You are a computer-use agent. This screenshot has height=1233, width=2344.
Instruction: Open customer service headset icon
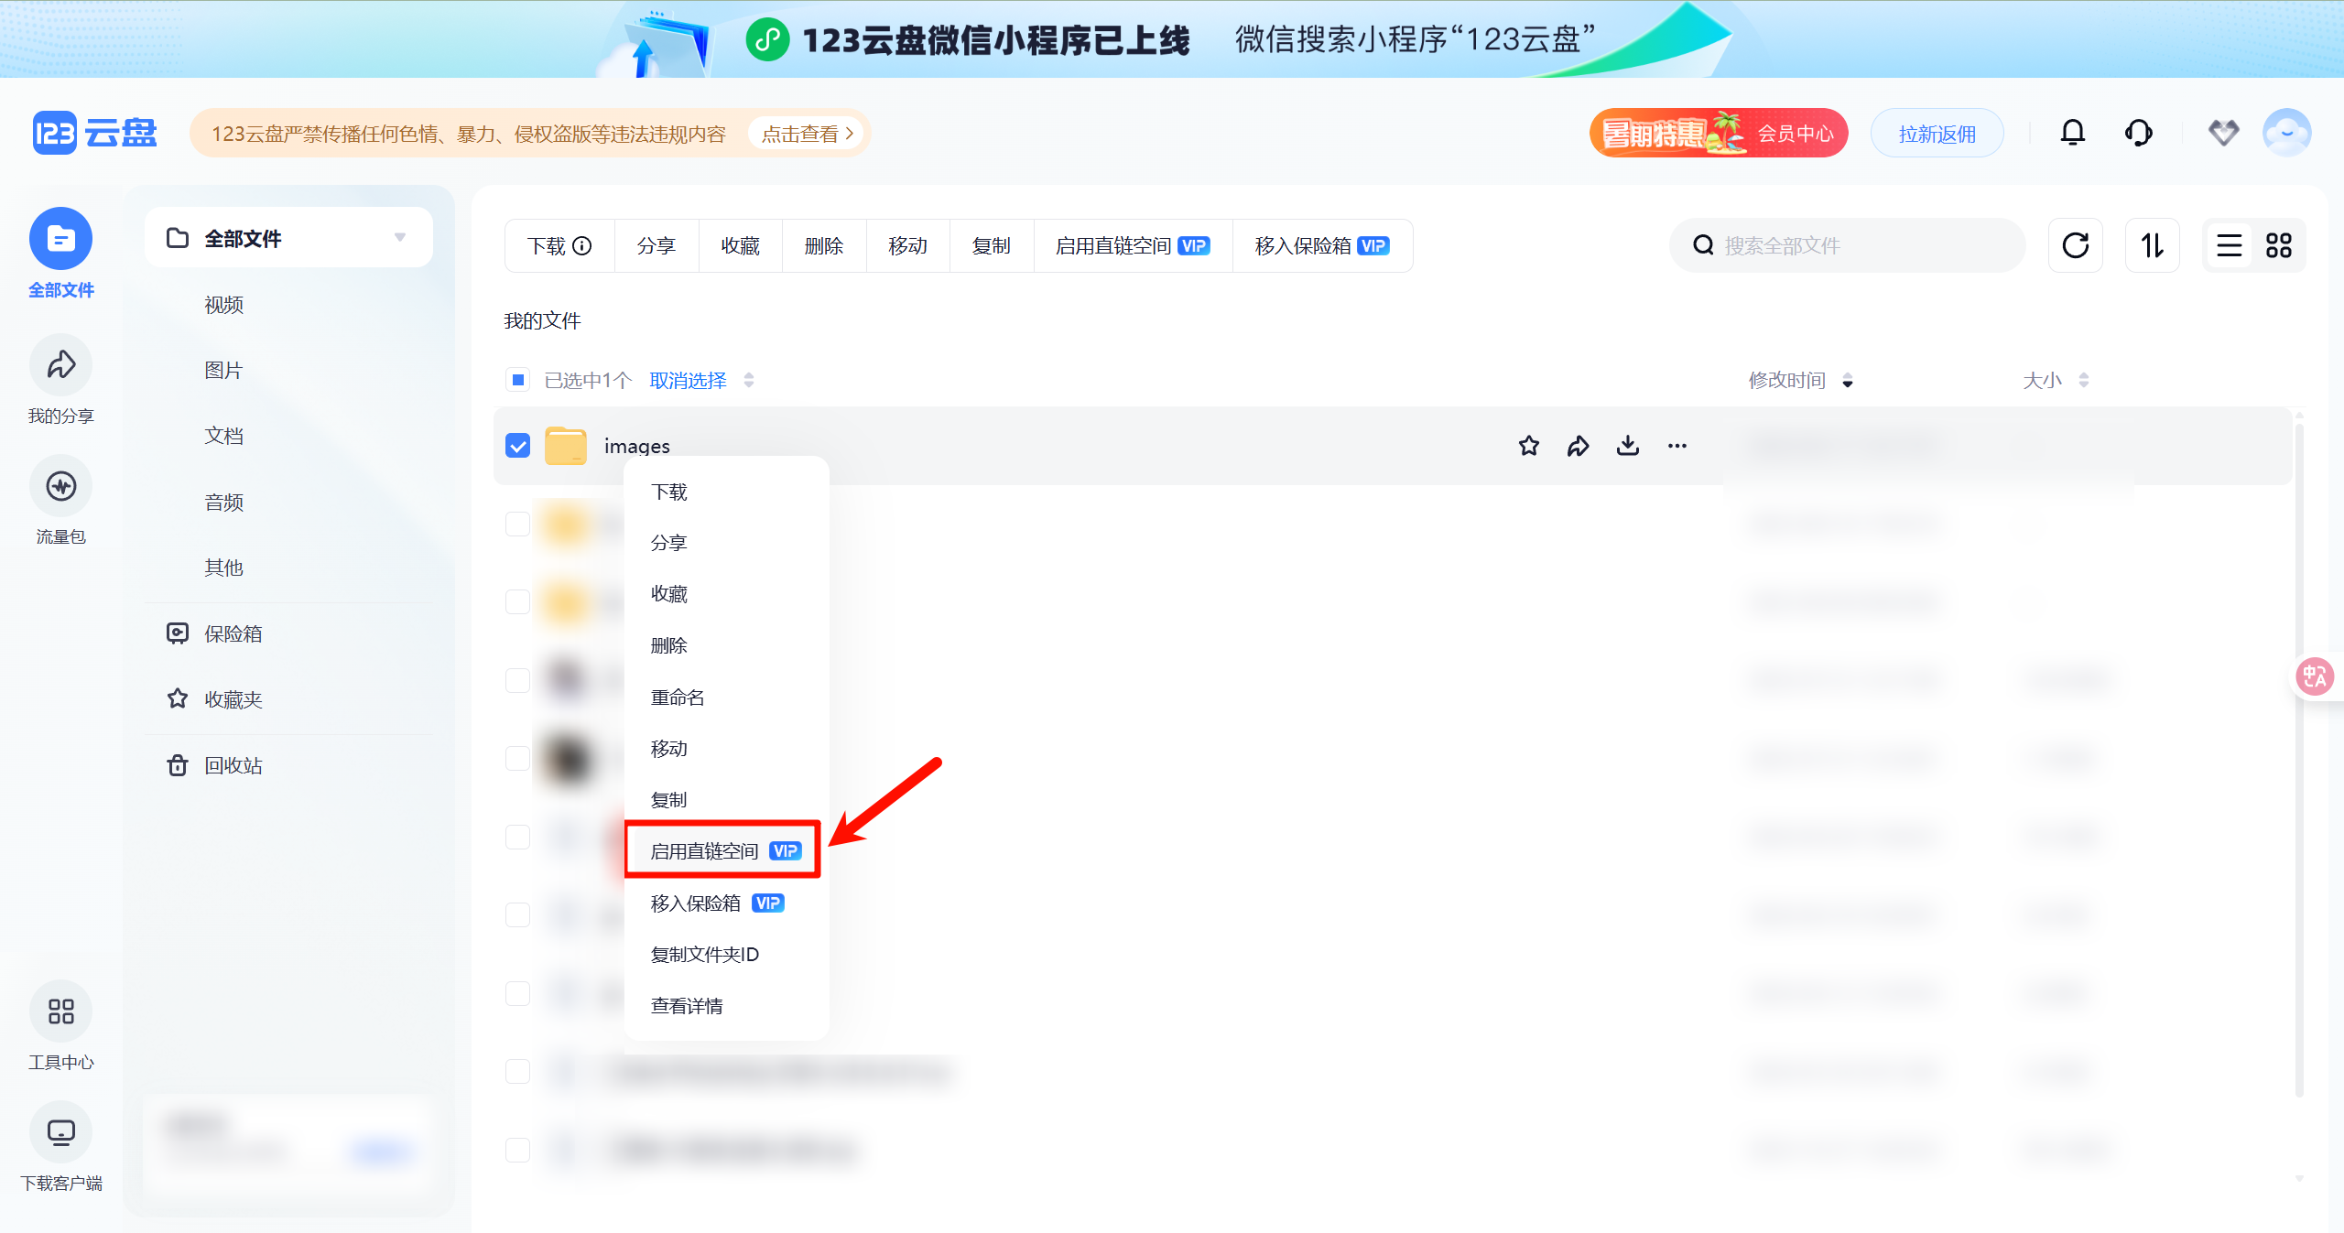click(x=2137, y=133)
